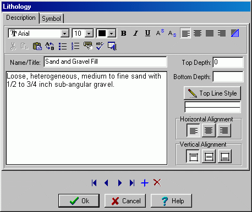
Task: Toggle underline formatting
Action: pyautogui.click(x=147, y=34)
